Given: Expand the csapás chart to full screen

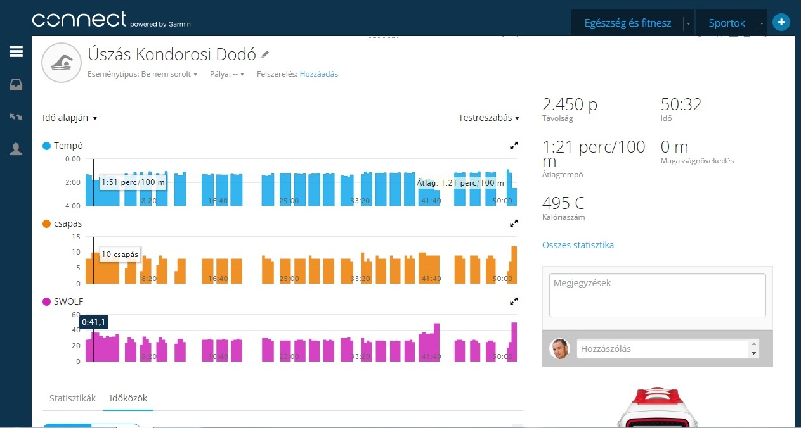Looking at the screenshot, I should pyautogui.click(x=514, y=223).
